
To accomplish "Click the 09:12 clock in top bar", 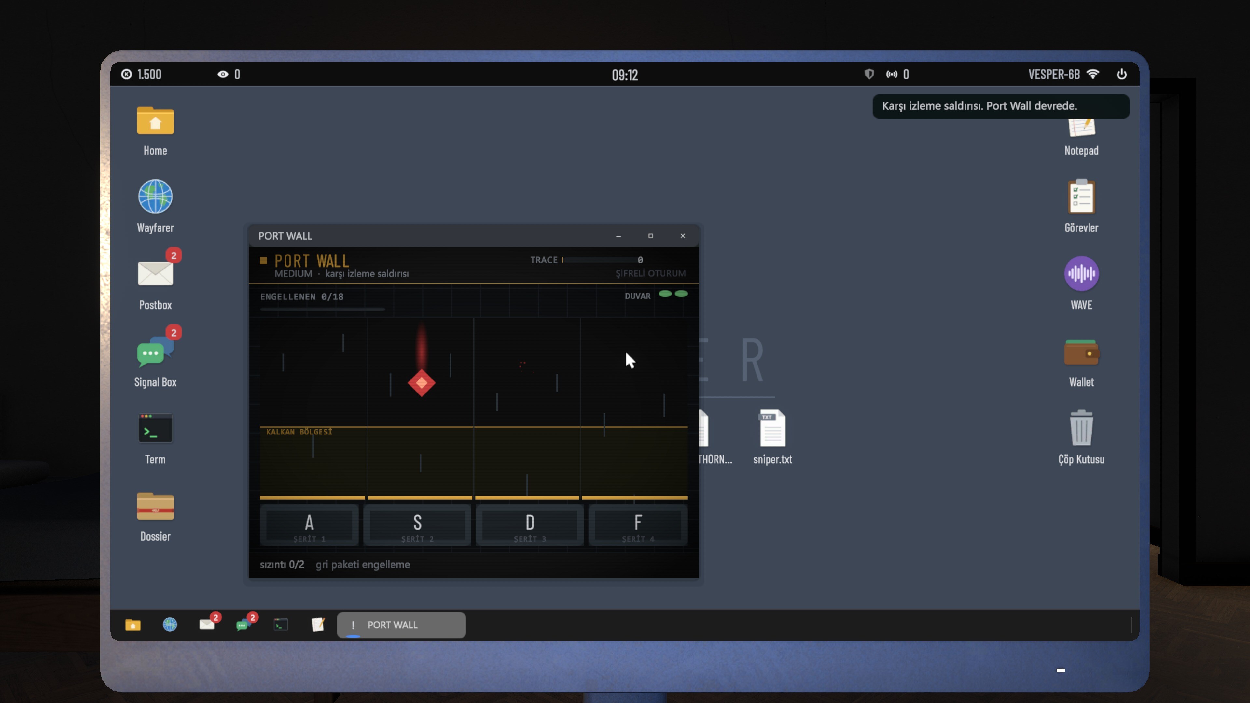I will [x=625, y=75].
